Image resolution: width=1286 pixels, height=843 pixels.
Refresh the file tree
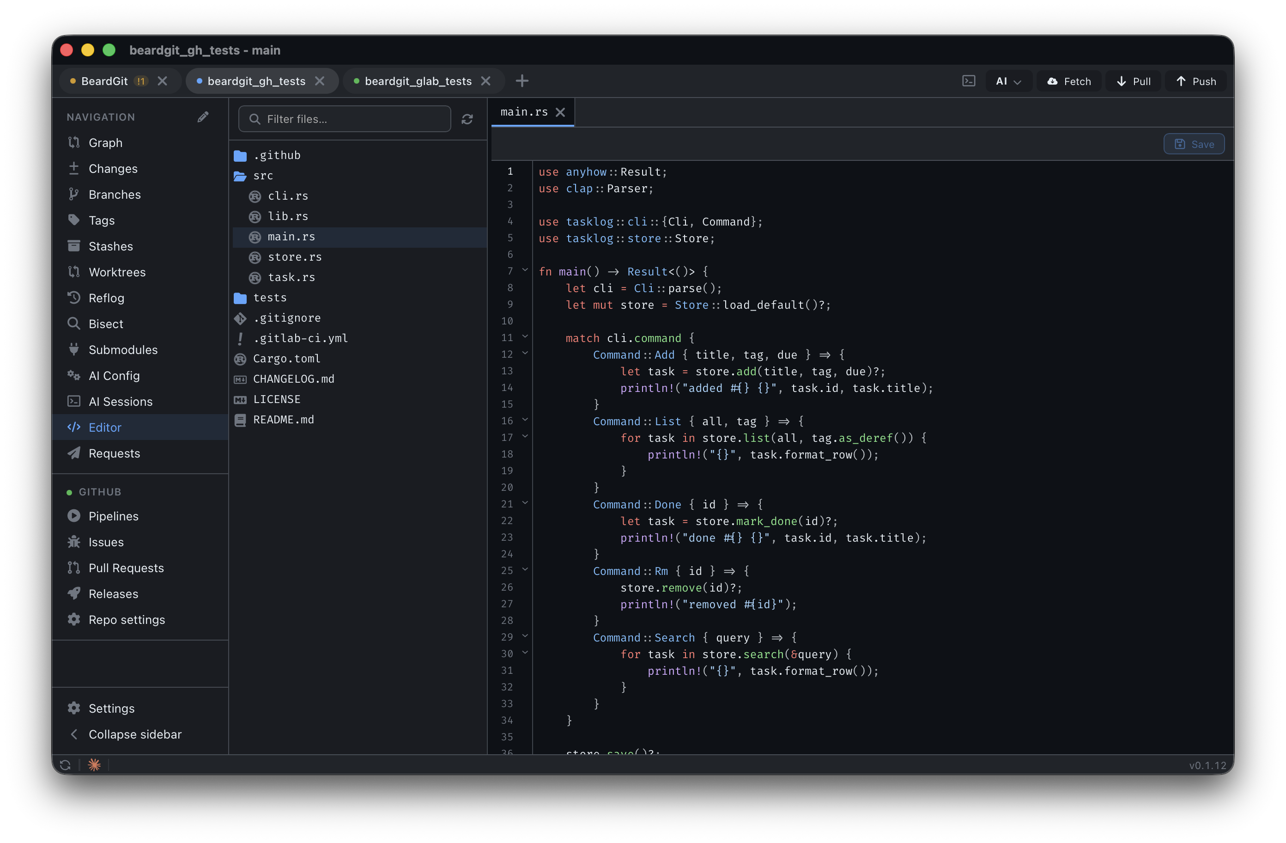pyautogui.click(x=467, y=119)
